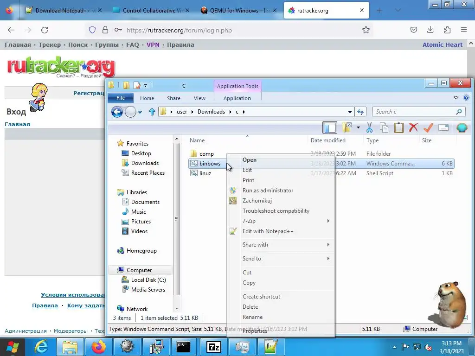The height and width of the screenshot is (356, 475).
Task: Choose Edit in the context menu
Action: pyautogui.click(x=247, y=170)
